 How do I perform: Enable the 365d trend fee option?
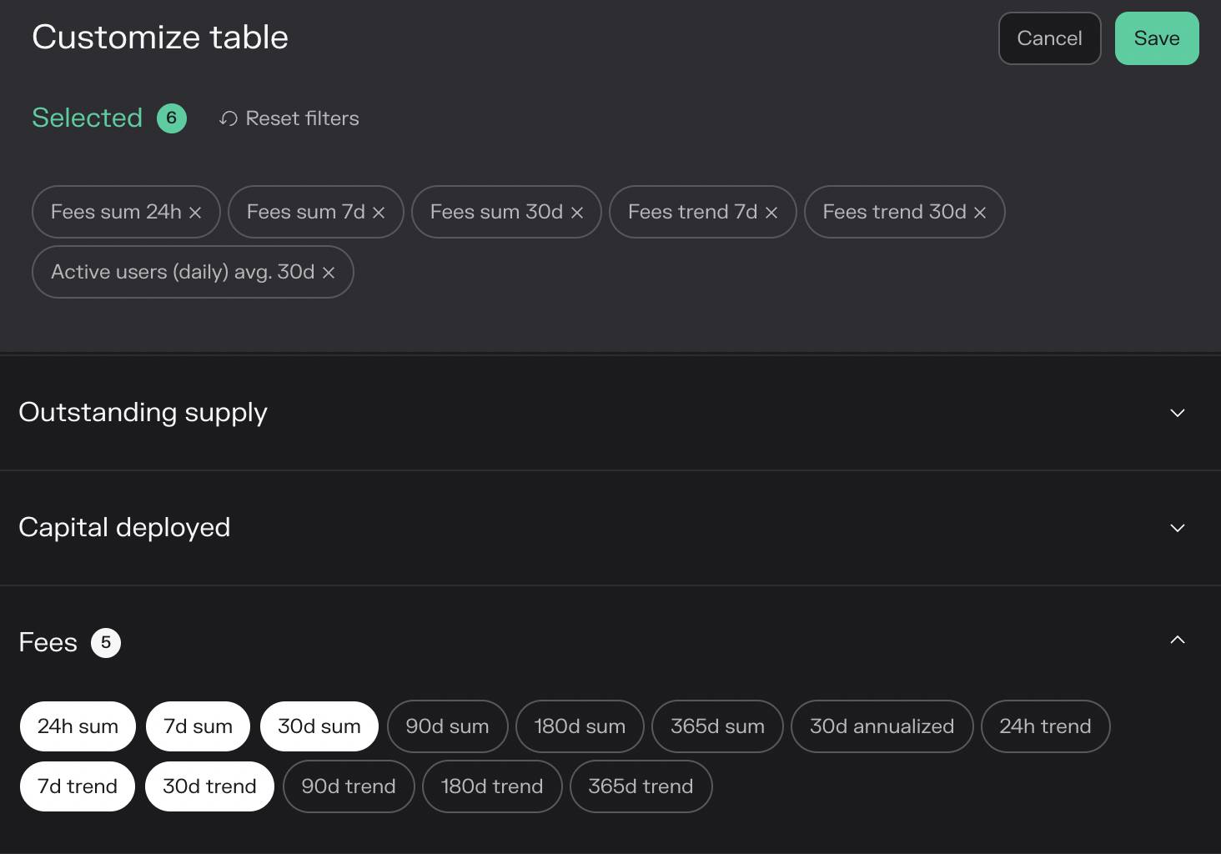pos(641,786)
